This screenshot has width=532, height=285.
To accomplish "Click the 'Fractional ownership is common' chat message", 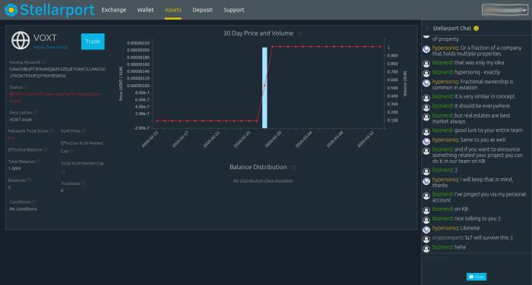I will click(x=473, y=85).
